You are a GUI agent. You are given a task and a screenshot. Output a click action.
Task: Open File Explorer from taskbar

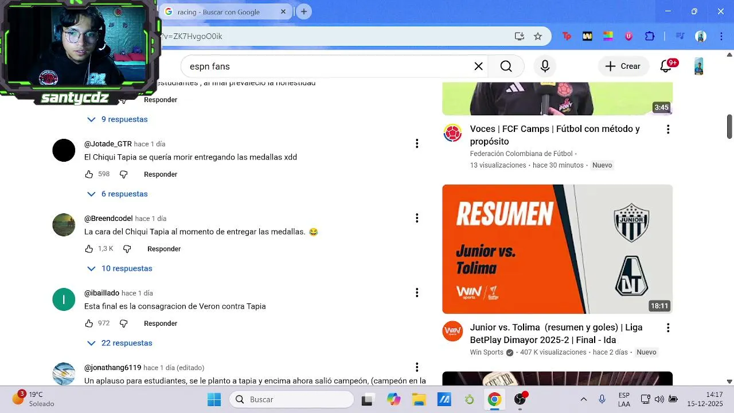point(419,399)
